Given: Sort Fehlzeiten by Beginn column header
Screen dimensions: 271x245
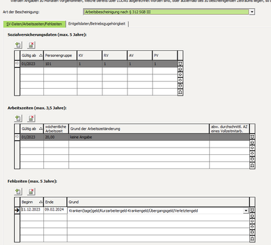Looking at the screenshot, I should pos(32,202).
